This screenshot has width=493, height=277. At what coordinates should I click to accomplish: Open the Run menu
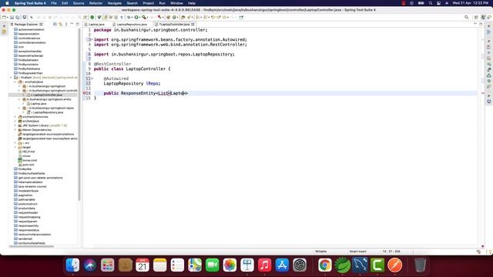pyautogui.click(x=162, y=3)
